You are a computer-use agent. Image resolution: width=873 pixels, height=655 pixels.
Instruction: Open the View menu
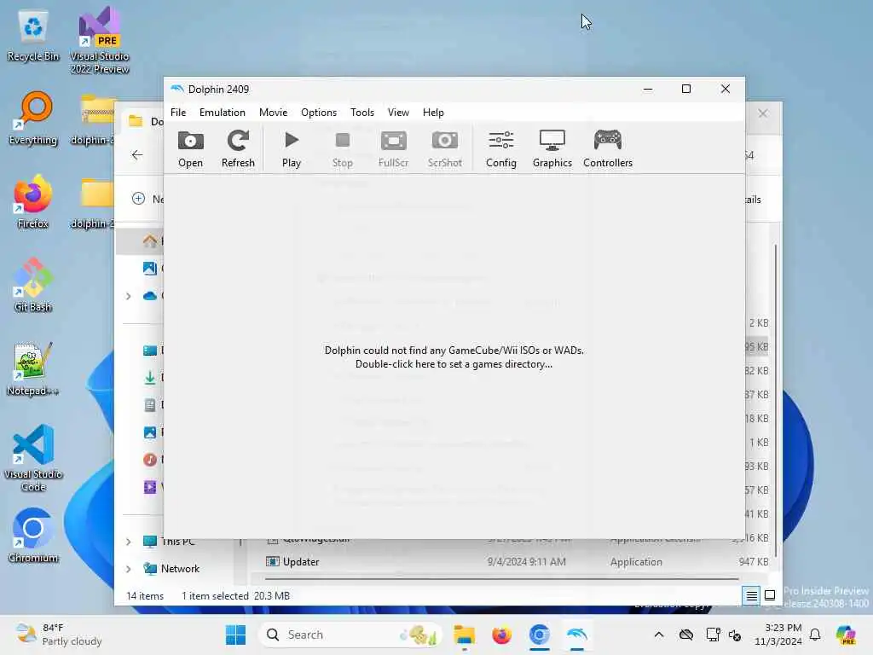[x=399, y=113]
